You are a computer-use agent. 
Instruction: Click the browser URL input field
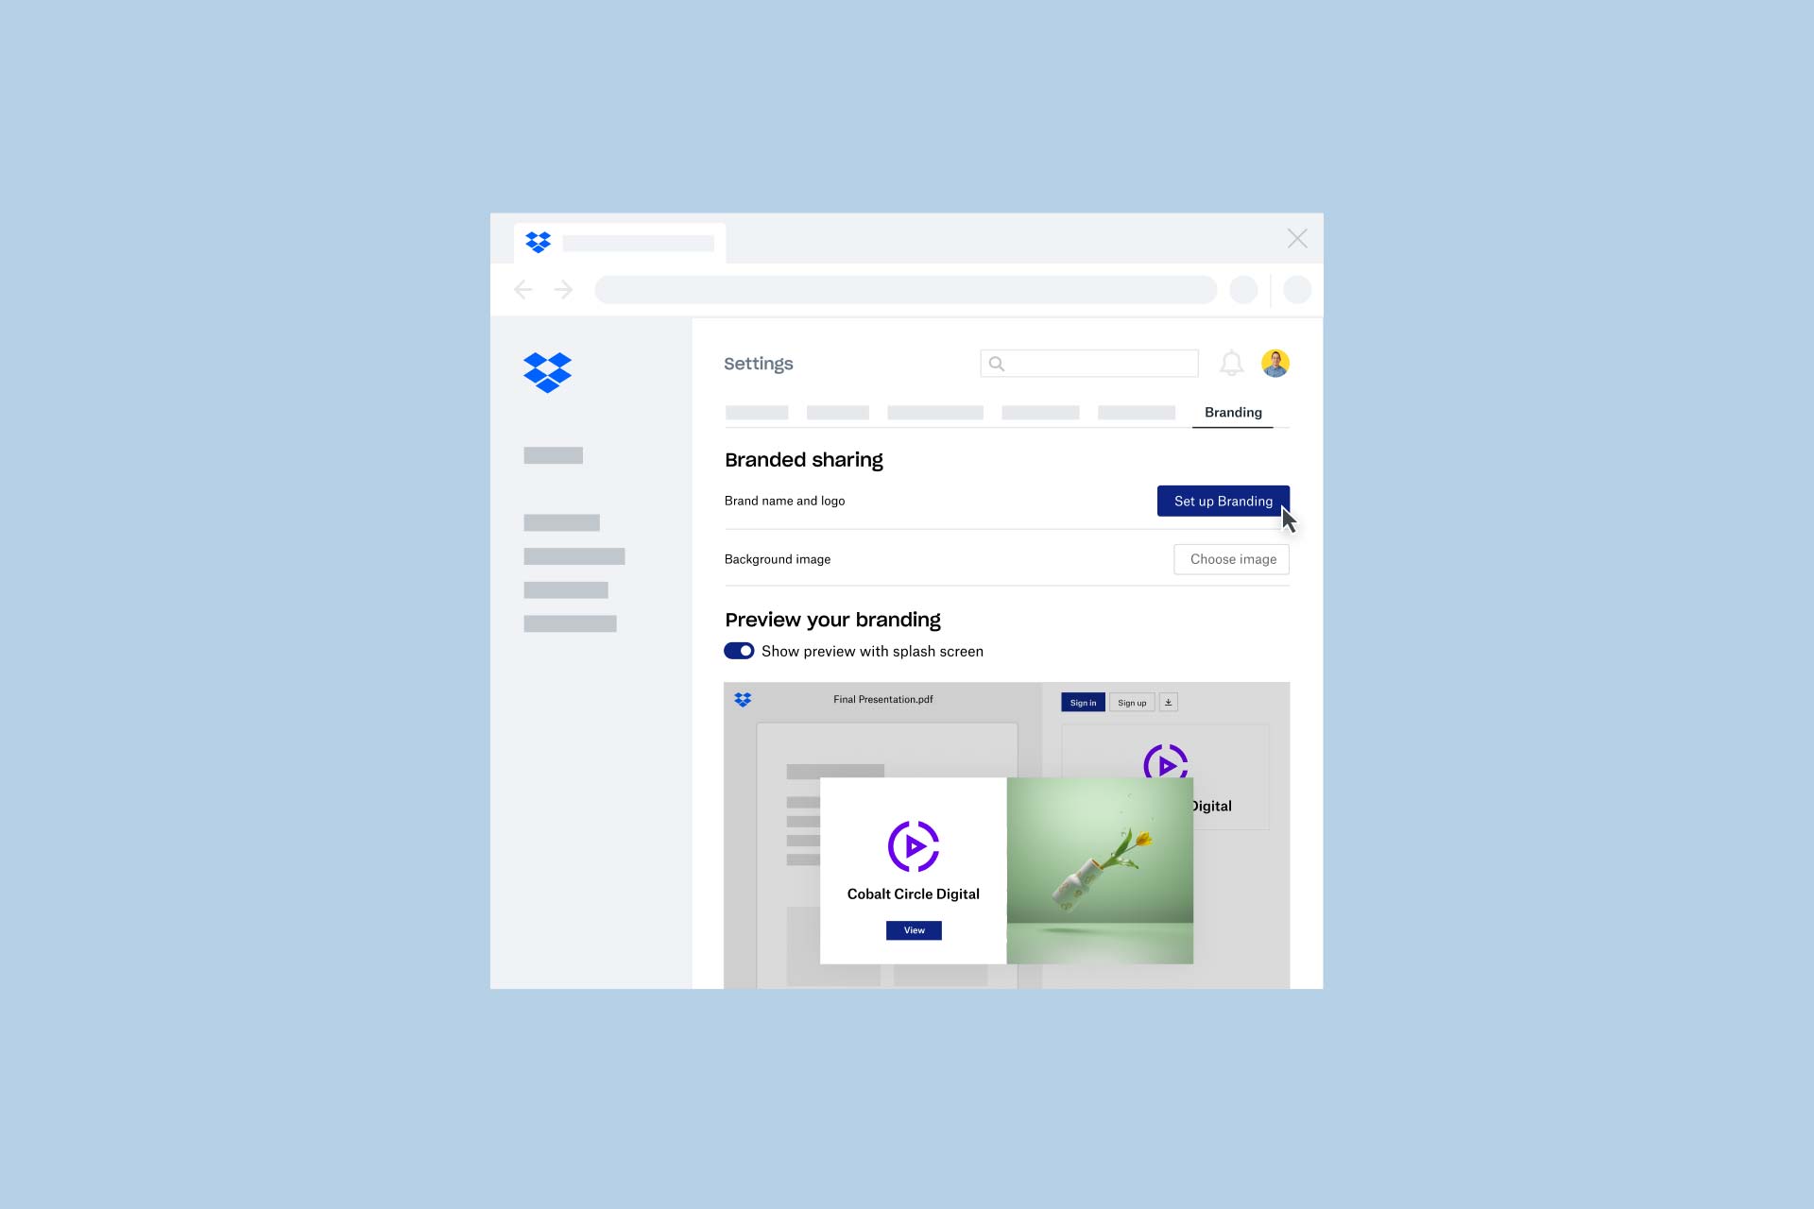pos(907,290)
